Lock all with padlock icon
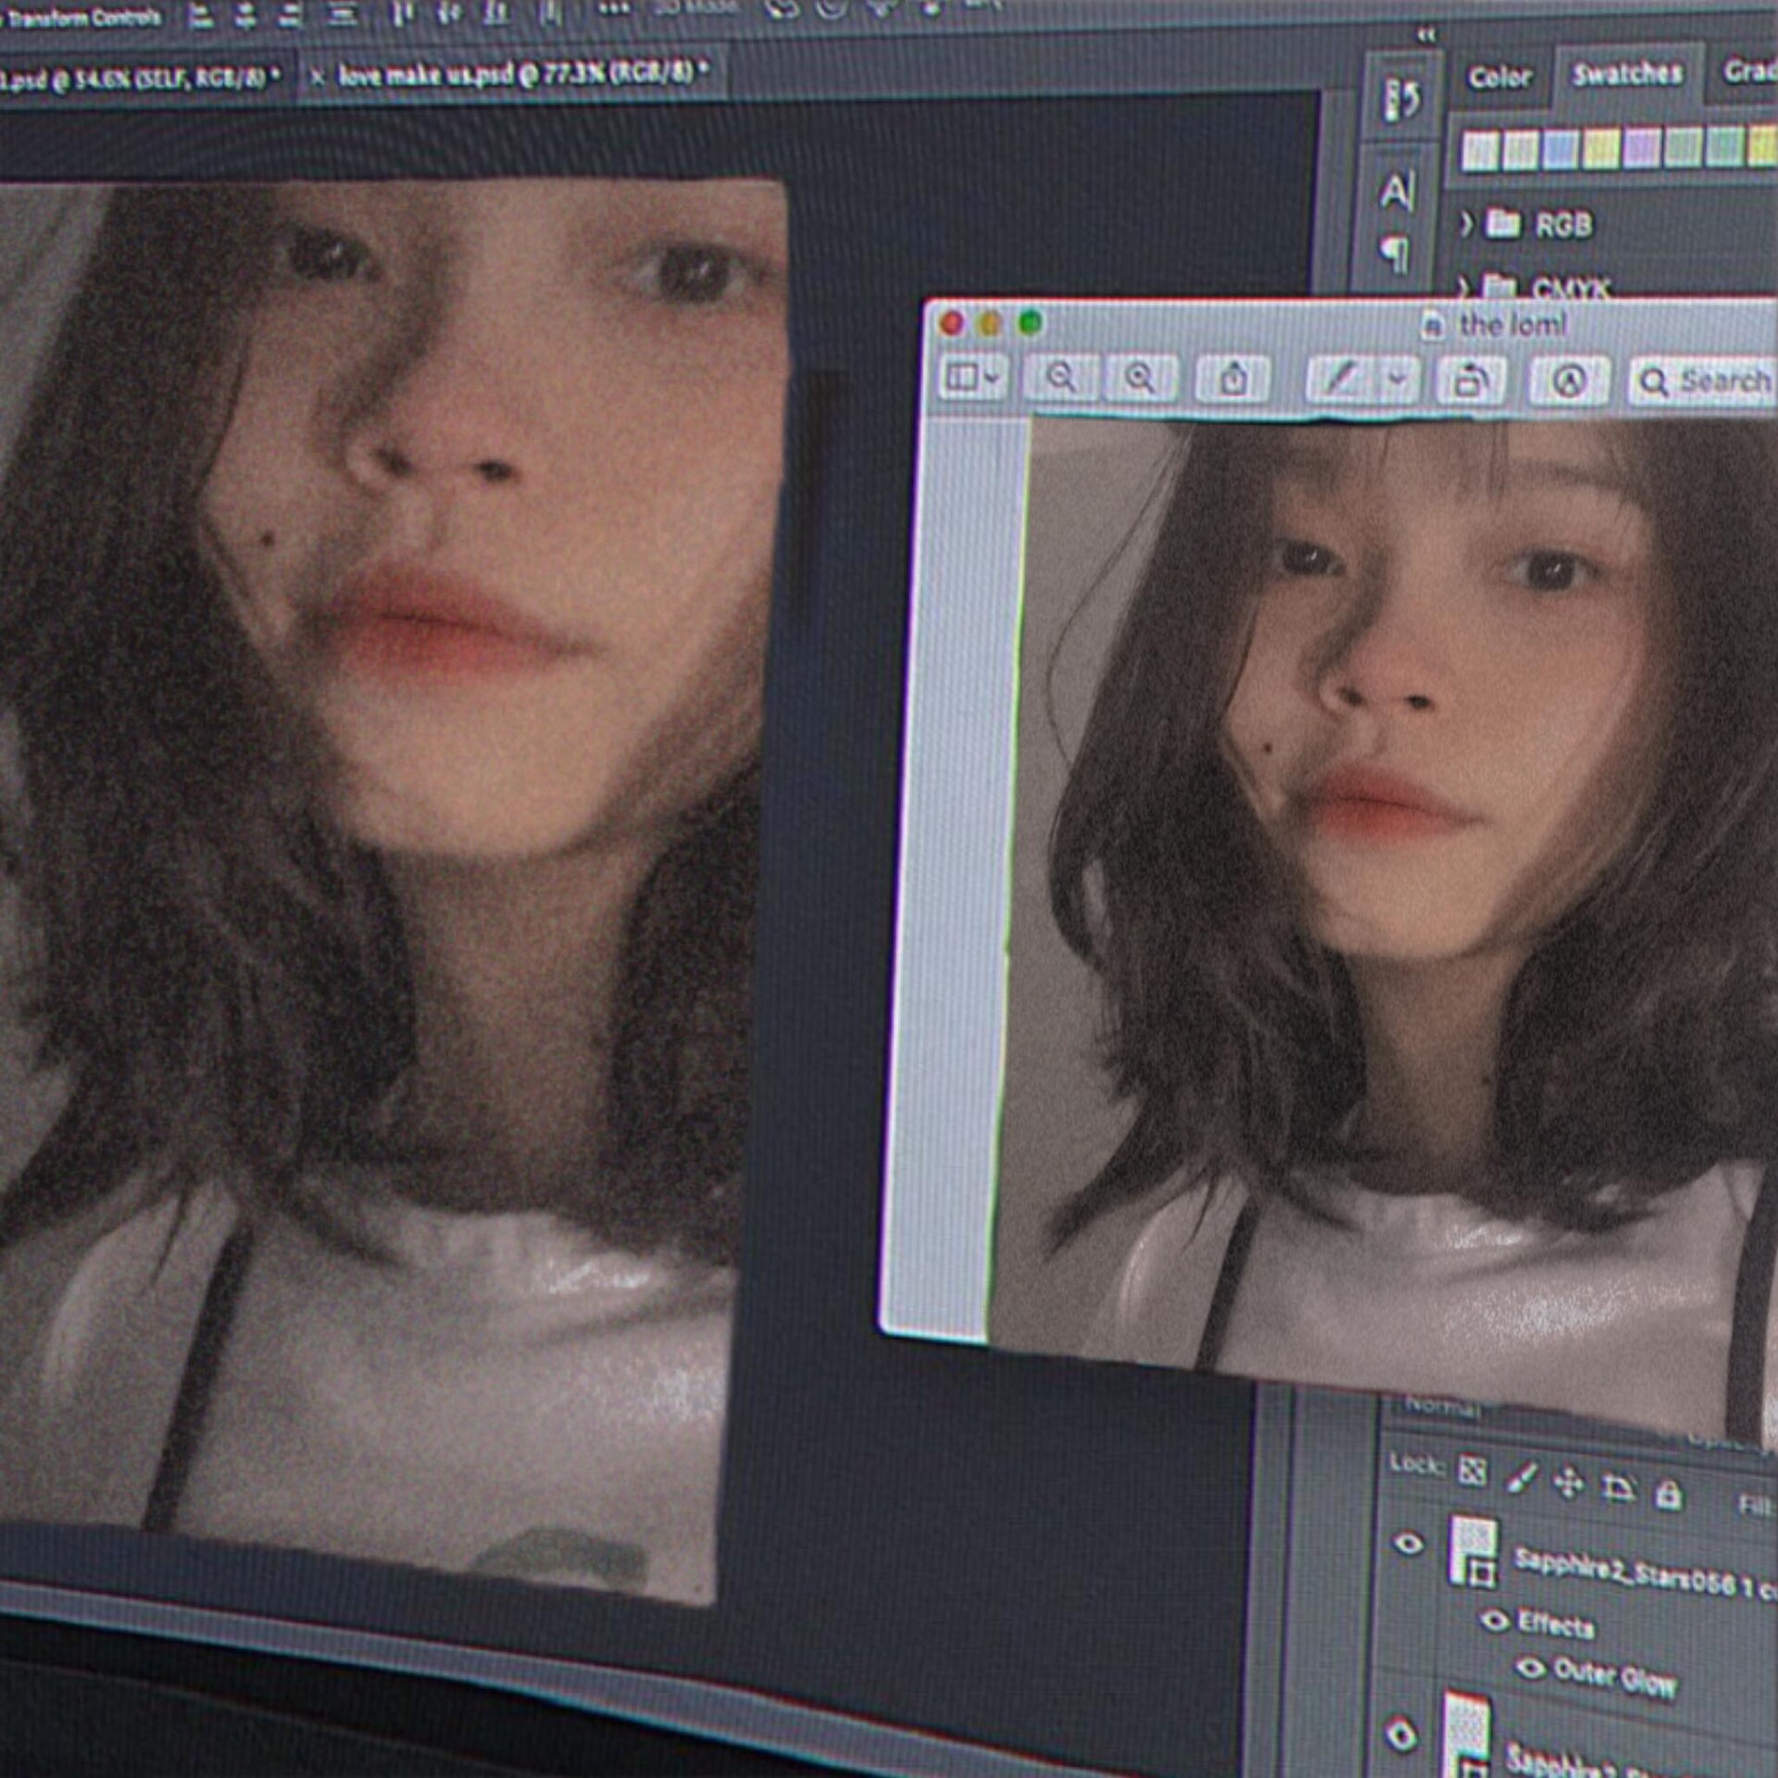1778x1778 pixels. pyautogui.click(x=1669, y=1494)
